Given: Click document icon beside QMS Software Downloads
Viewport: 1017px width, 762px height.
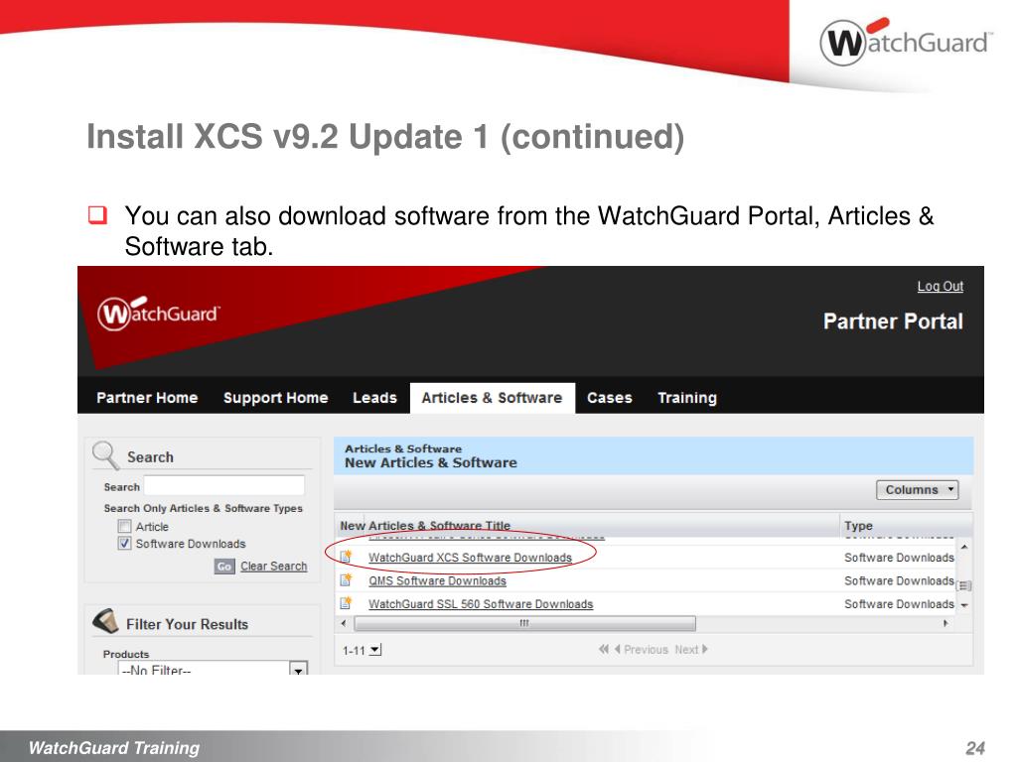Looking at the screenshot, I should coord(347,579).
